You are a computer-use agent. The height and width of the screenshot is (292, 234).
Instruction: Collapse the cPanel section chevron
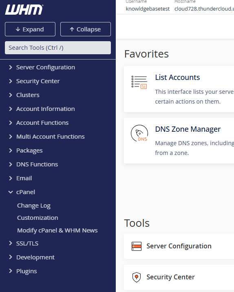[x=11, y=192]
